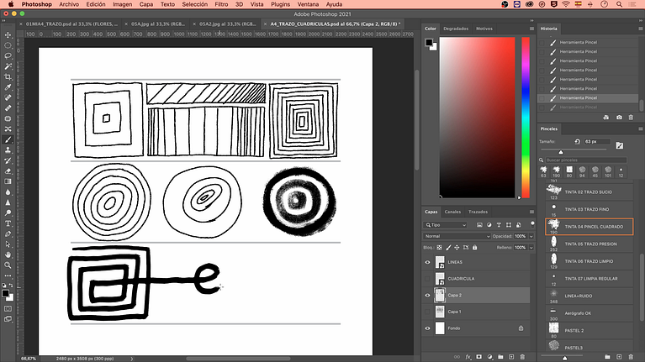Open the layer filter Tipo dropdown

(x=446, y=225)
